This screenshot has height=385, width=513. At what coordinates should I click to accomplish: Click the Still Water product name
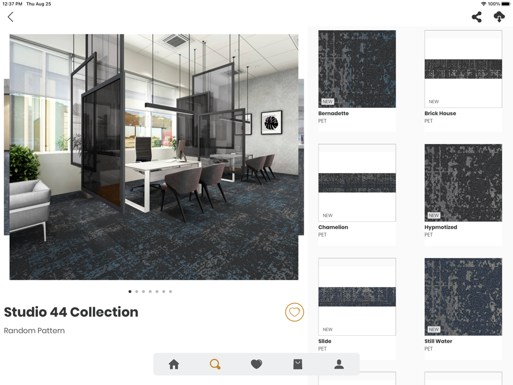click(x=438, y=341)
